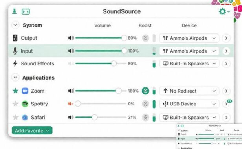The height and width of the screenshot is (149, 242).
Task: Click the Spotify 0% volume value
Action: [131, 104]
